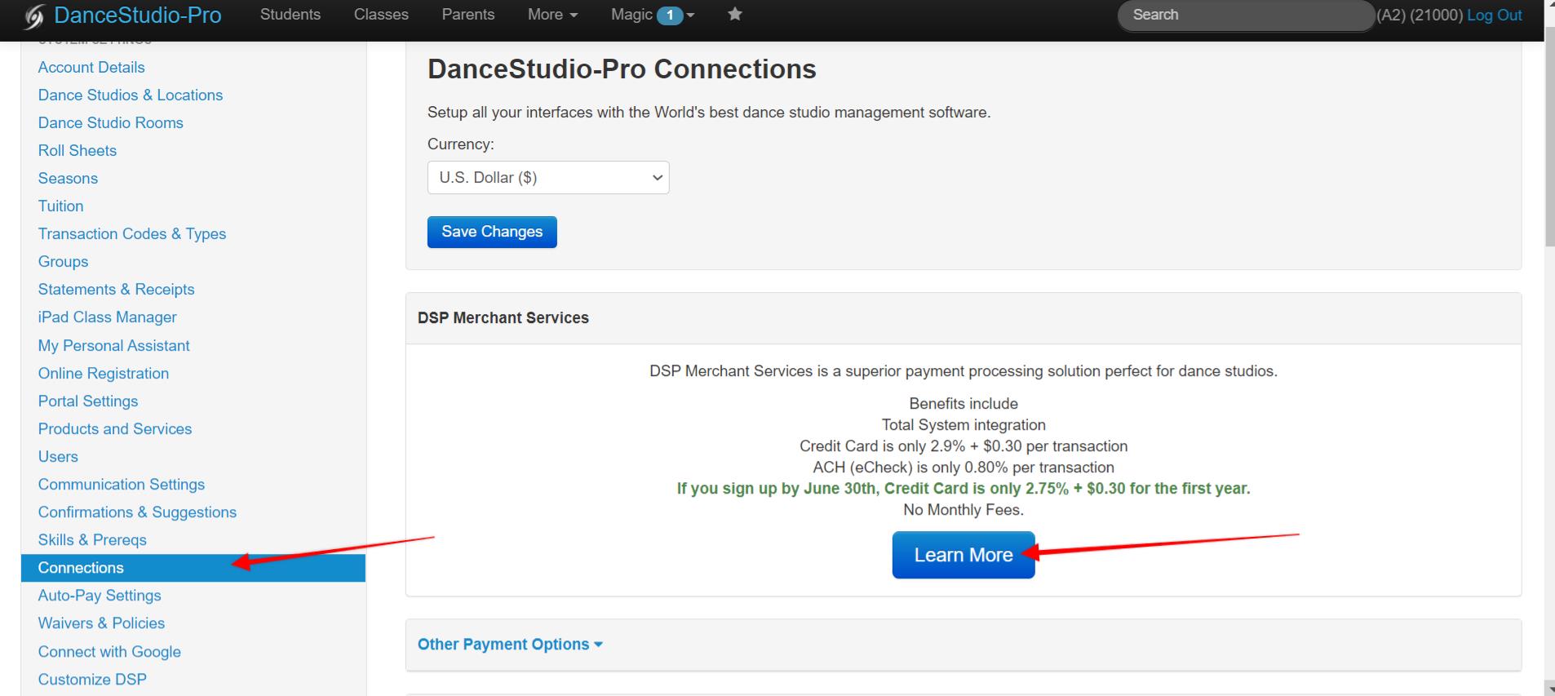Open the Currency U.S. Dollar dropdown
This screenshot has height=696, width=1555.
tap(548, 177)
